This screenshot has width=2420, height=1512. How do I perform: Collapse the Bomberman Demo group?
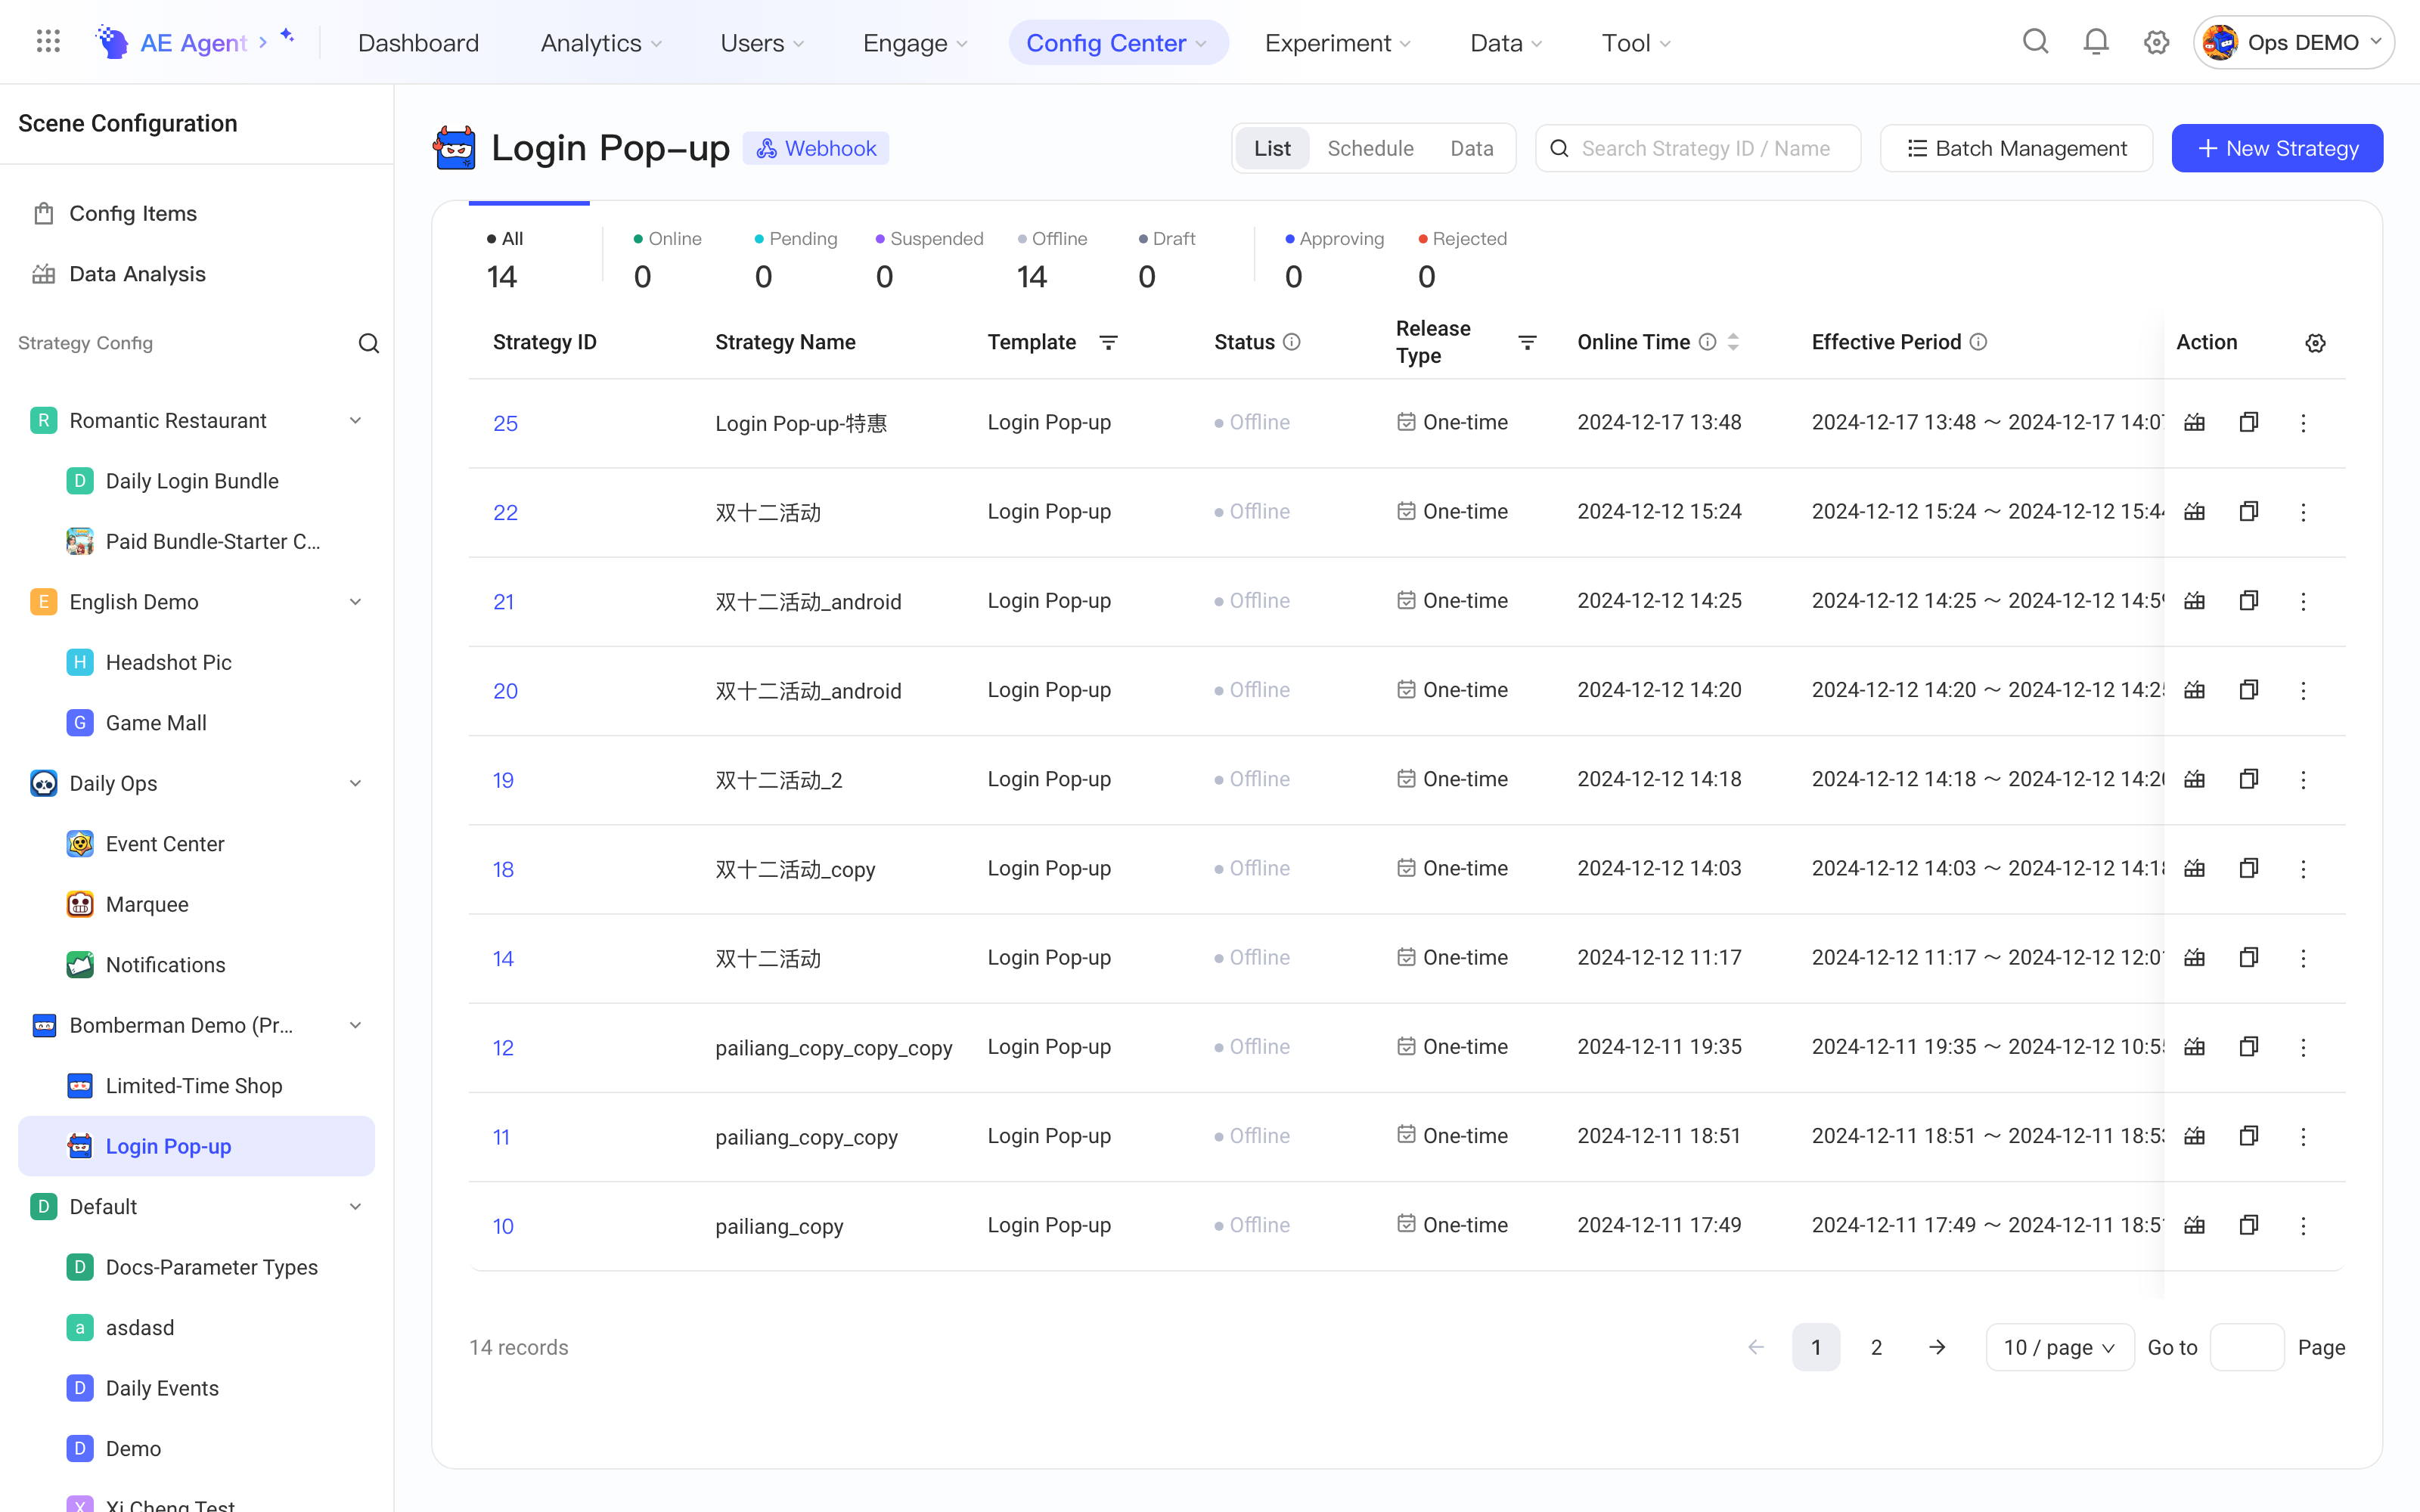pos(355,1025)
